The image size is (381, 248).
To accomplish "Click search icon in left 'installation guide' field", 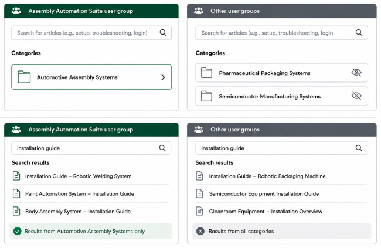I will point(162,148).
